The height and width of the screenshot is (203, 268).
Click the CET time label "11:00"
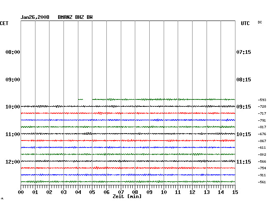pos(13,134)
